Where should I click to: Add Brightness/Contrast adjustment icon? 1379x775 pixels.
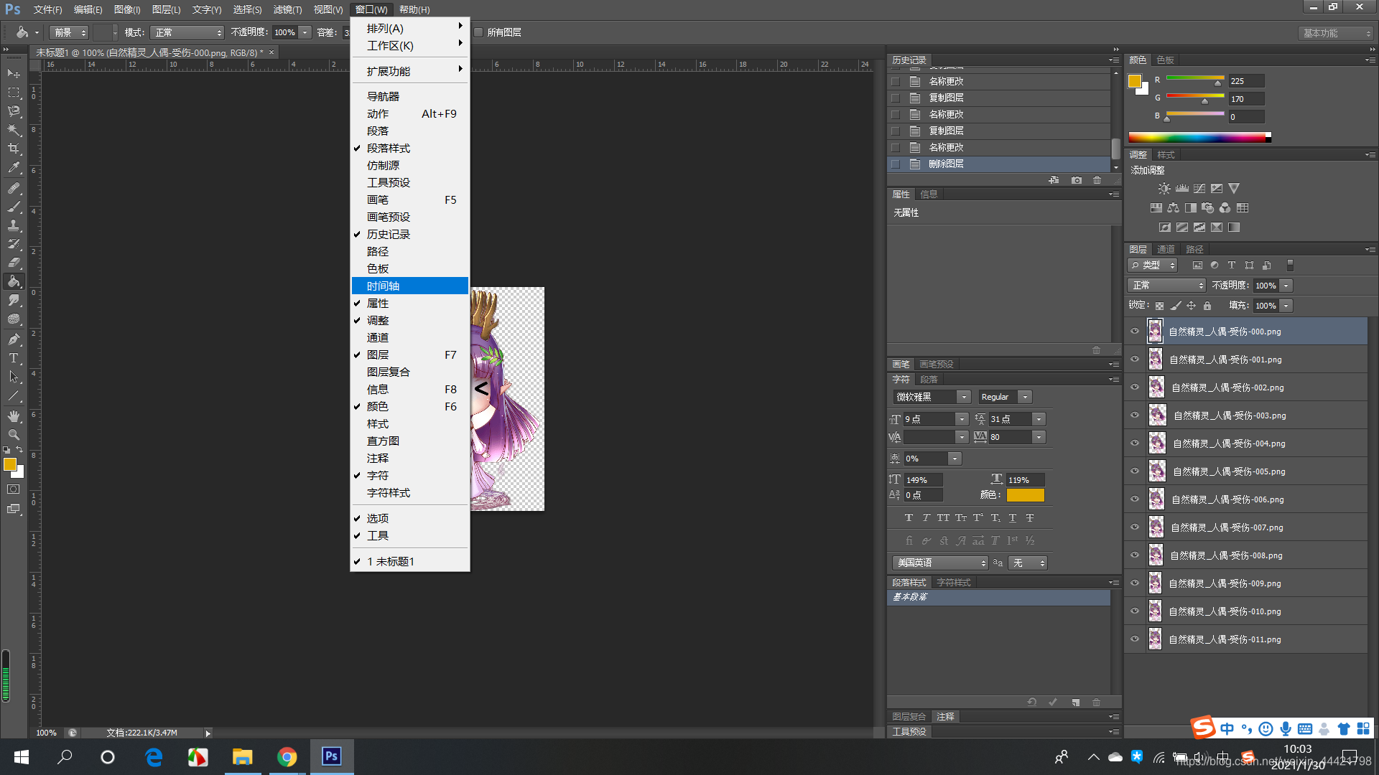(x=1164, y=189)
